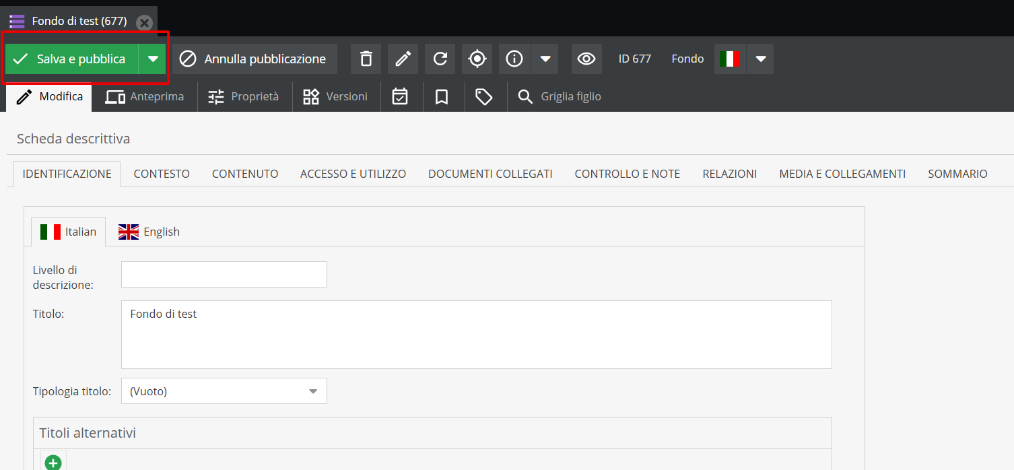Viewport: 1014px width, 470px height.
Task: Add an alternative title with green plus
Action: coord(53,463)
